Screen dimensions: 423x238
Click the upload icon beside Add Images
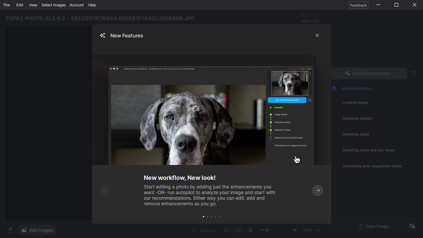(x=11, y=230)
